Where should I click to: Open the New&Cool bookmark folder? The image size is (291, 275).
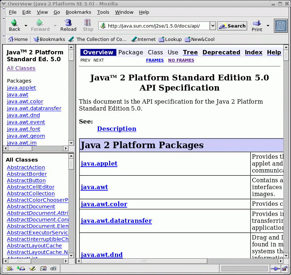tap(200, 39)
